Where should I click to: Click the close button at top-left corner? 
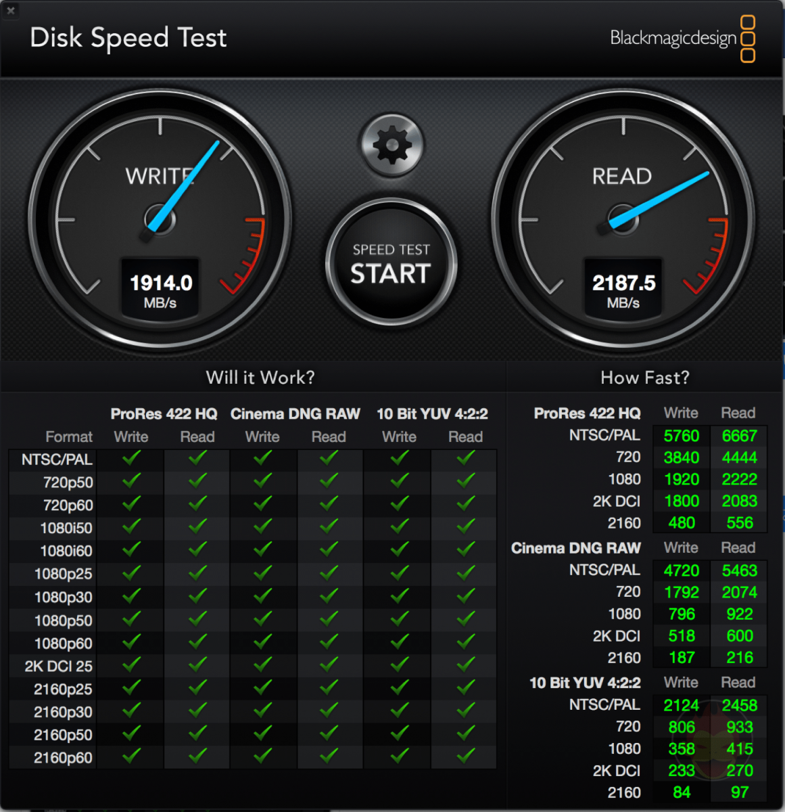tap(11, 11)
